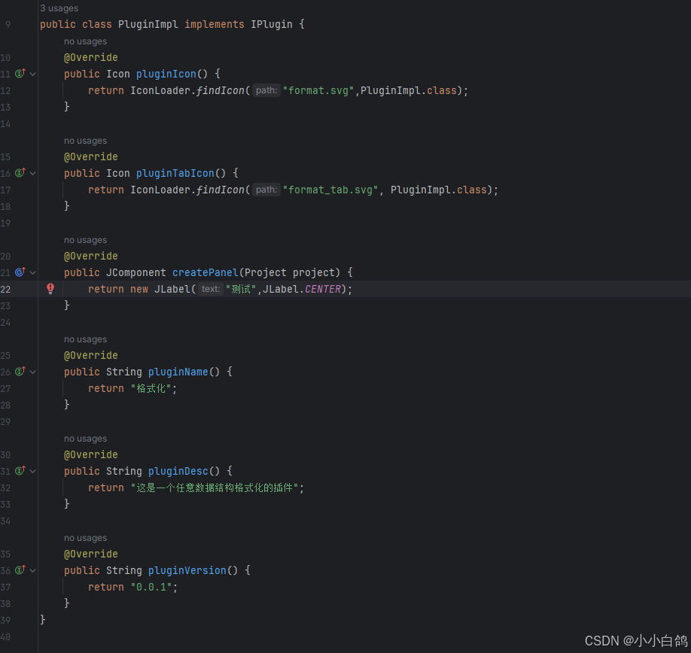Collapse the pluginName method fold arrow
The height and width of the screenshot is (653, 691).
(x=32, y=372)
